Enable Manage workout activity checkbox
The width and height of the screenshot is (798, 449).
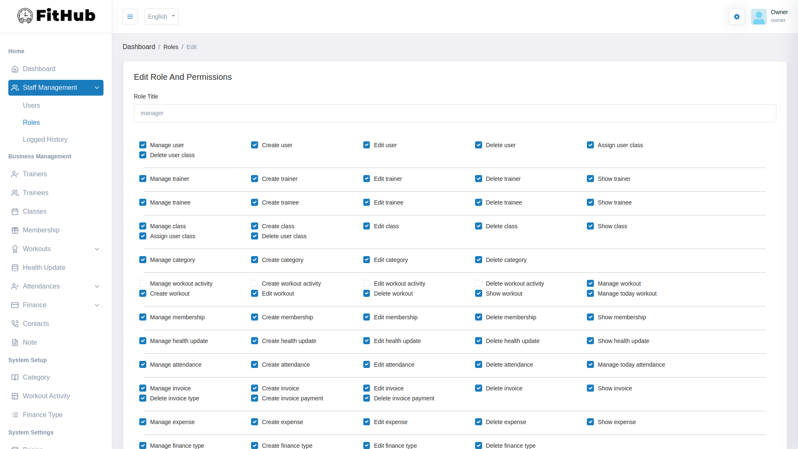pos(143,284)
